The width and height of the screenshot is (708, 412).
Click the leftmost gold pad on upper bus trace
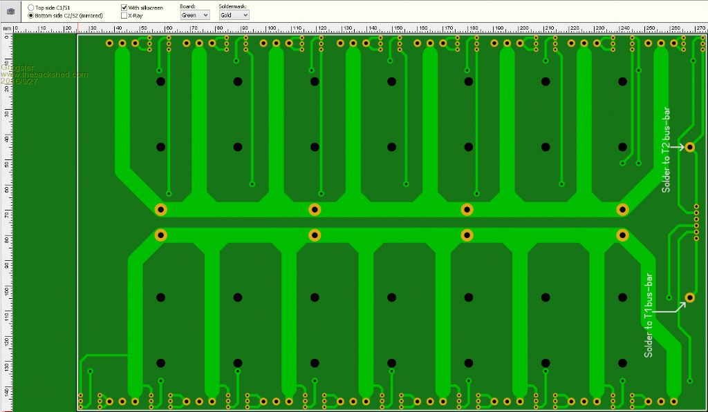[x=160, y=209]
